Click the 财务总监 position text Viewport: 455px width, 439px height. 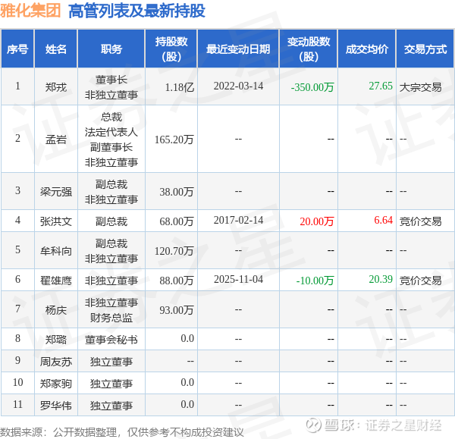pyautogui.click(x=111, y=318)
